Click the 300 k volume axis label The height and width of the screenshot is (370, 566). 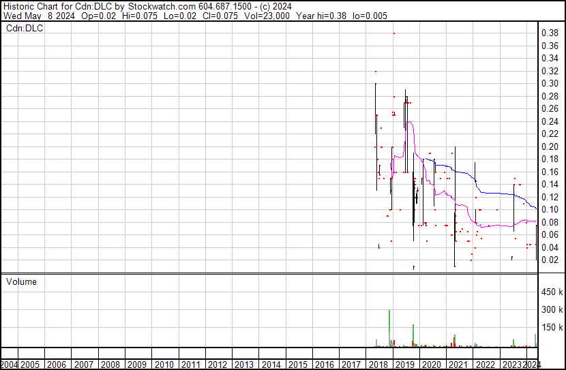coord(551,310)
